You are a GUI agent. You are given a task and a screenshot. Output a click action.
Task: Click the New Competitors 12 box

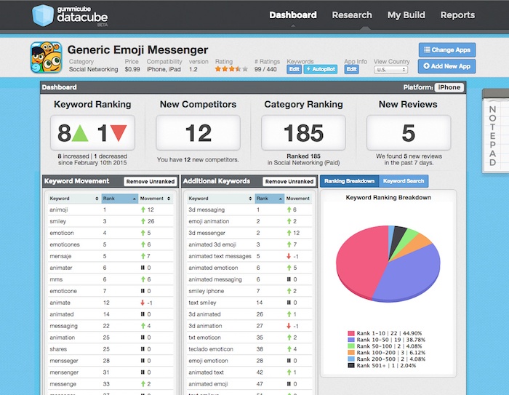pyautogui.click(x=198, y=133)
